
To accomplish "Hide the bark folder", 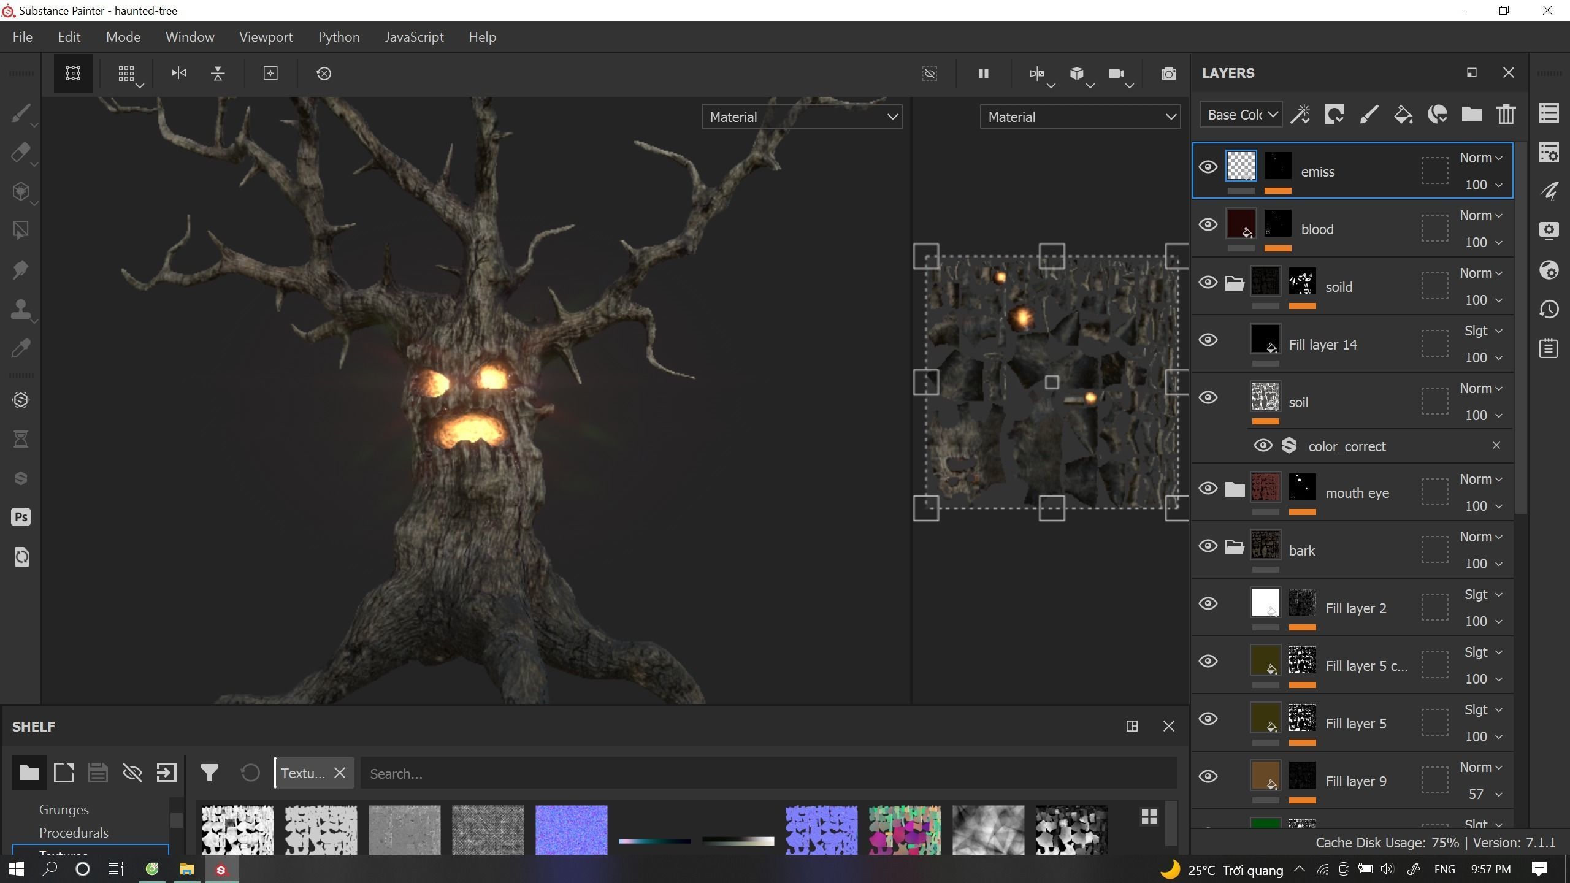I will pyautogui.click(x=1208, y=546).
